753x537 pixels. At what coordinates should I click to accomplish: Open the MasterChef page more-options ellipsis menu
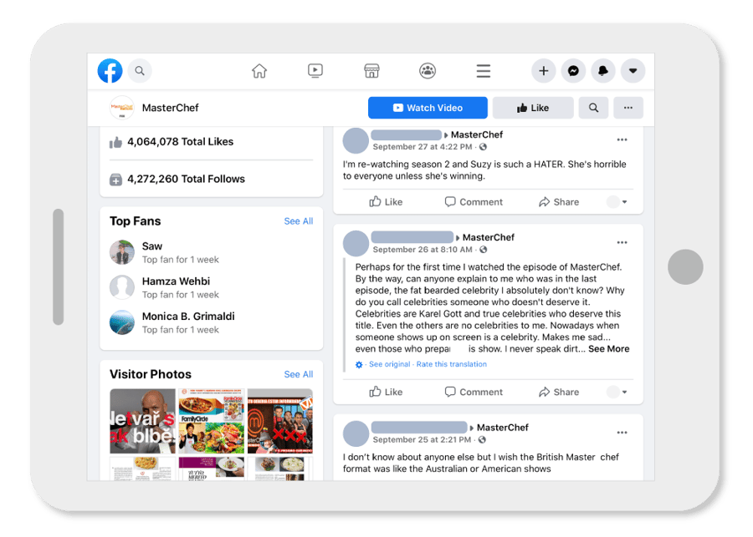627,108
